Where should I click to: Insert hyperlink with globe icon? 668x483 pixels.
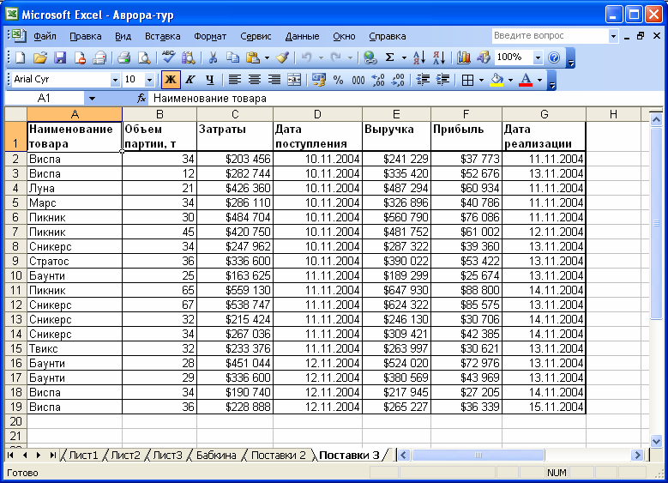tap(370, 57)
